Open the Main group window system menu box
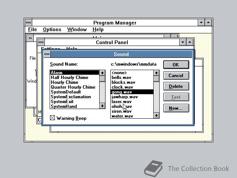This screenshot has width=237, height=178. (30, 38)
